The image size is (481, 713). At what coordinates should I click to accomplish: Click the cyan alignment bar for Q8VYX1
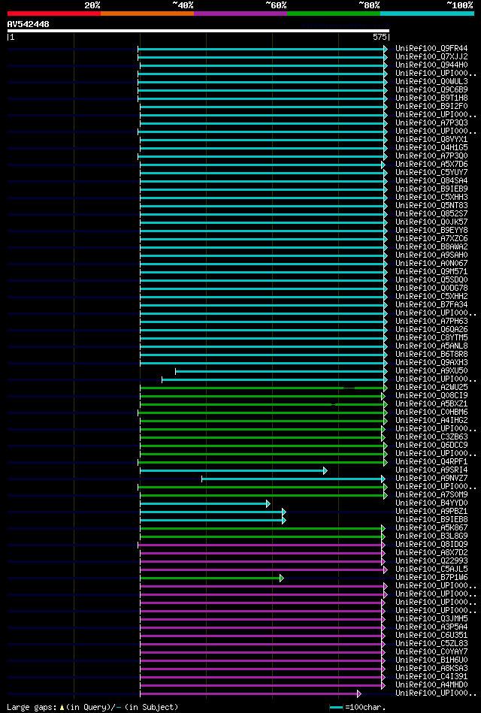(x=264, y=140)
